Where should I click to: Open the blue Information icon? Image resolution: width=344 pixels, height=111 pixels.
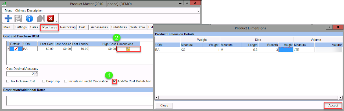coord(29,18)
